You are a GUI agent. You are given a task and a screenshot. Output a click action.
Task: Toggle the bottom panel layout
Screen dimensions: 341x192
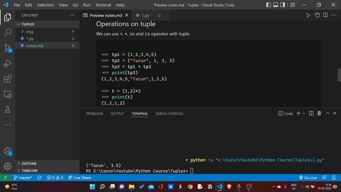(275, 5)
